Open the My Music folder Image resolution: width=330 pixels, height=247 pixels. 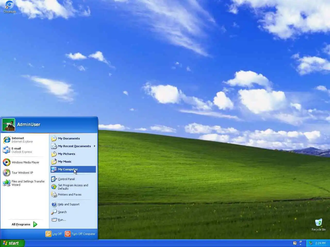pyautogui.click(x=73, y=162)
